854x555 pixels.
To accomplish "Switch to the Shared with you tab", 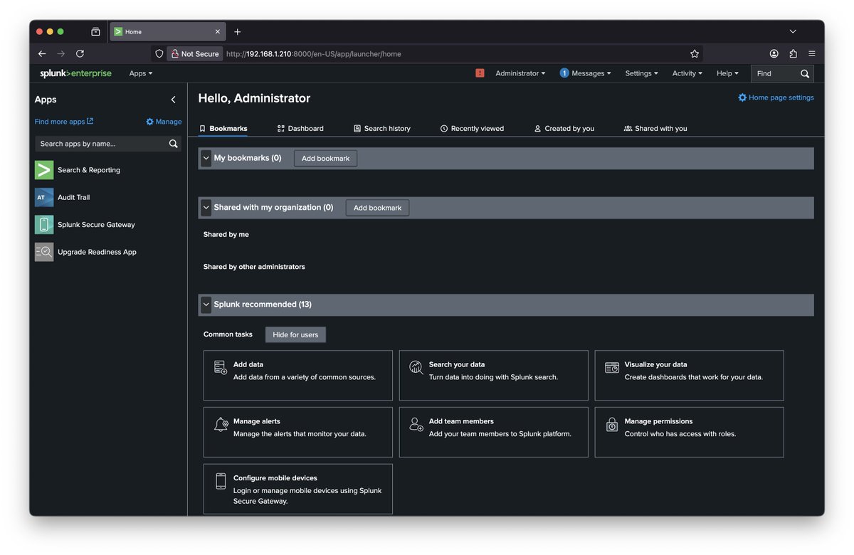I will (655, 129).
